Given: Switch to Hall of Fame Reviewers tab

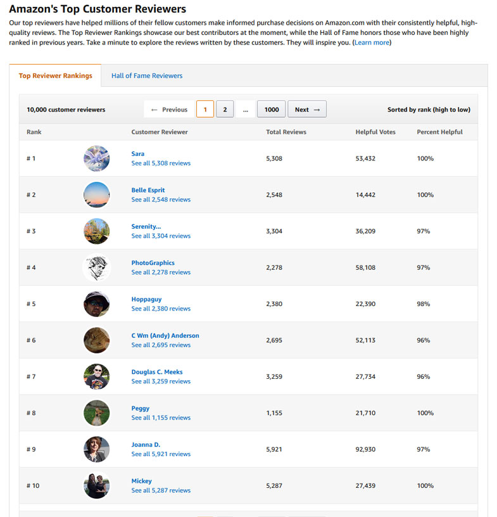Looking at the screenshot, I should 147,76.
